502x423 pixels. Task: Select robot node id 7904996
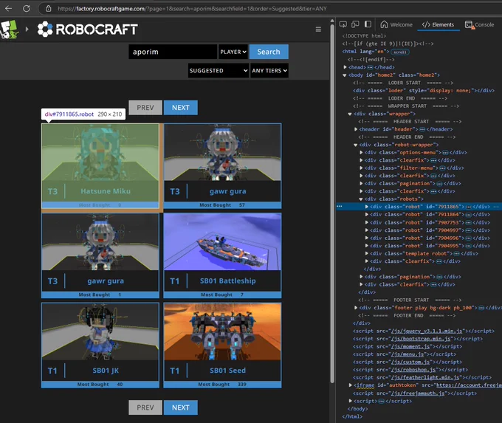[x=430, y=238]
